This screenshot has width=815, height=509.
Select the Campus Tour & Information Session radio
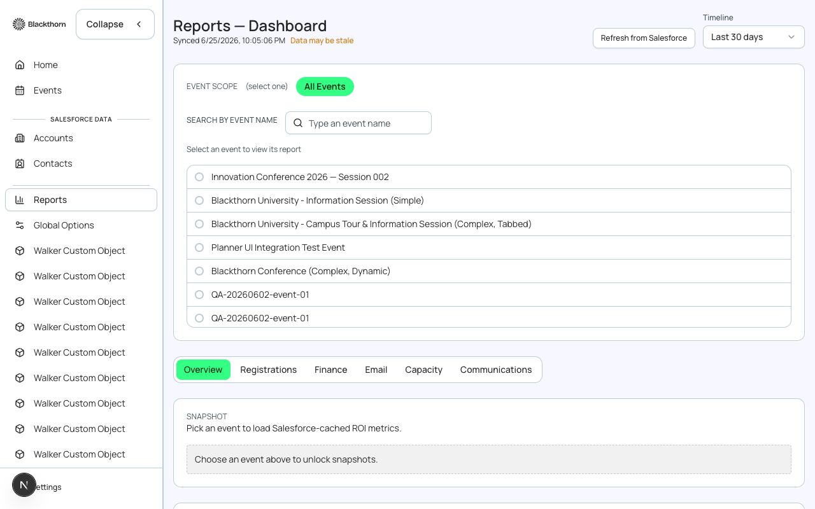tap(199, 224)
